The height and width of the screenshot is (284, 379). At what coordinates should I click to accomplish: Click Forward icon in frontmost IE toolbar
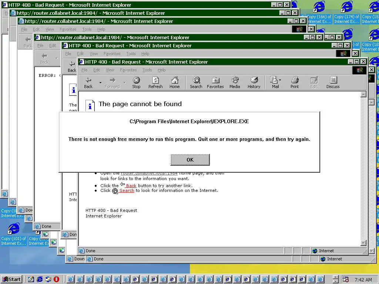click(112, 82)
